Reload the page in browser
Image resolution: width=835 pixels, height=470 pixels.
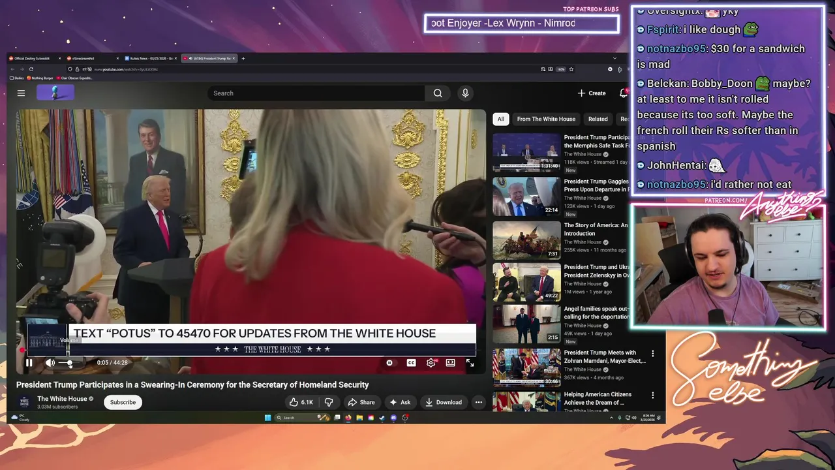[31, 69]
